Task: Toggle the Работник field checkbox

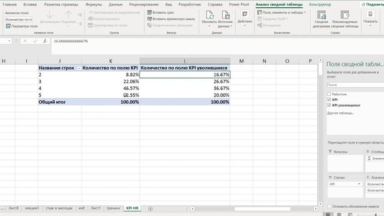Action: tap(329, 94)
